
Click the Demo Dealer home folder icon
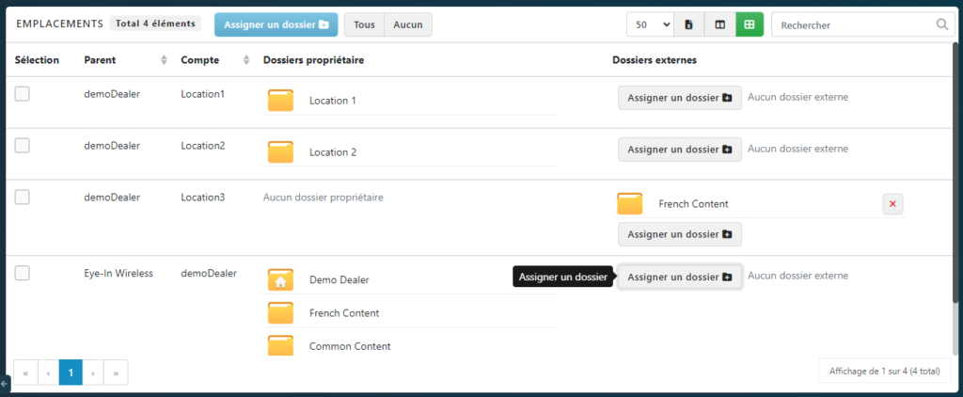click(x=280, y=279)
